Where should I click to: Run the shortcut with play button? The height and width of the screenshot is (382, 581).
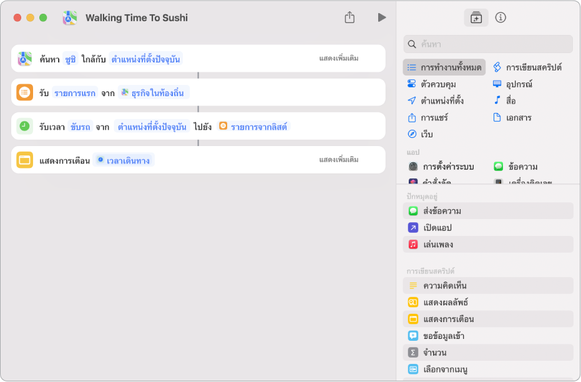click(x=381, y=17)
